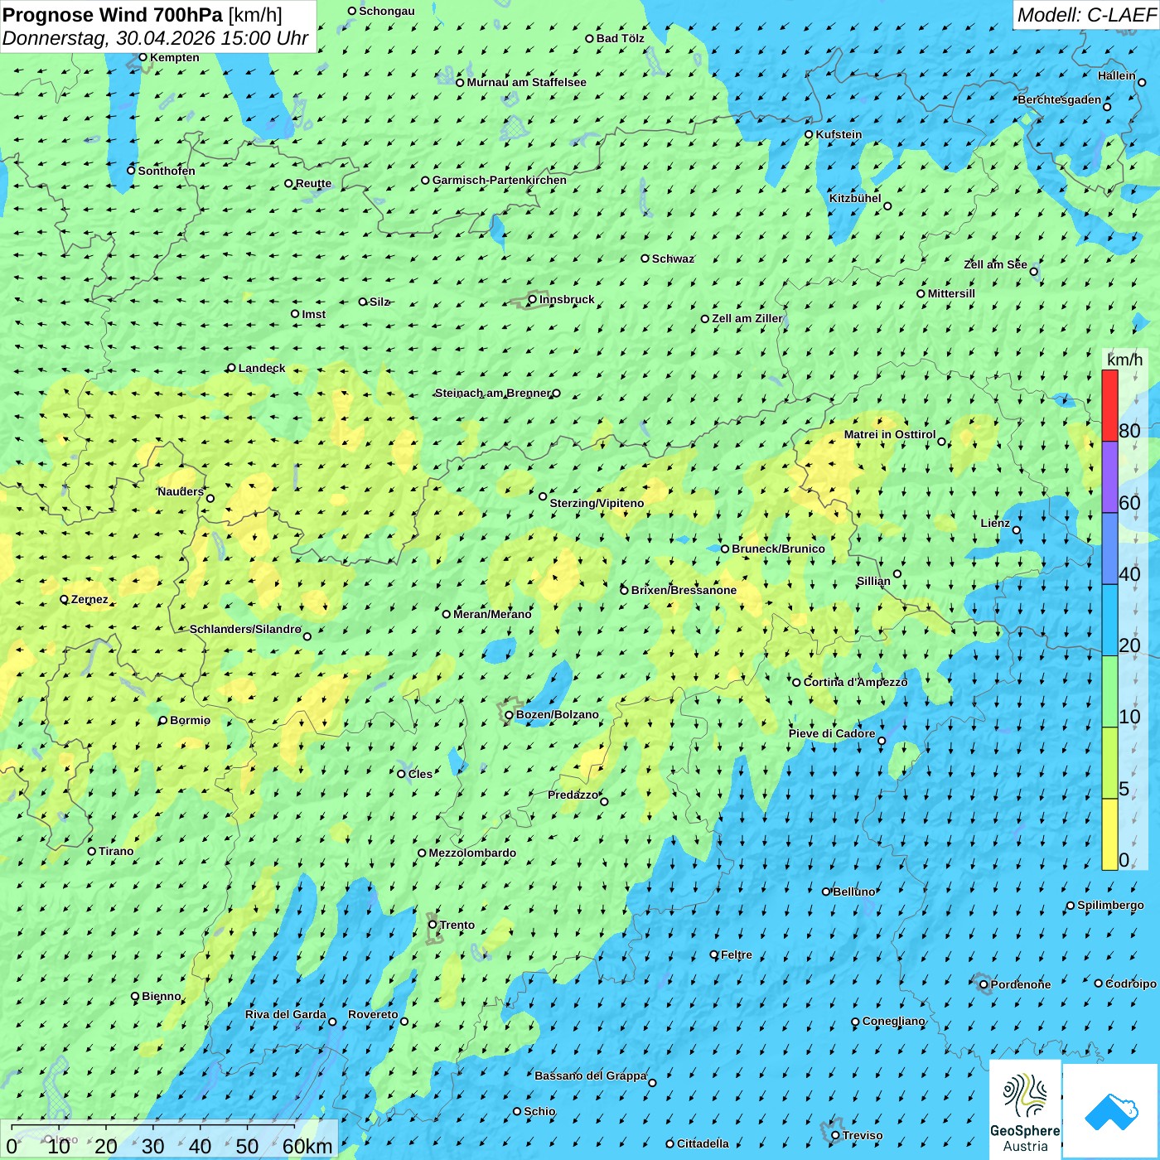The width and height of the screenshot is (1160, 1160).
Task: Click the Schongau label
Action: [x=387, y=11]
